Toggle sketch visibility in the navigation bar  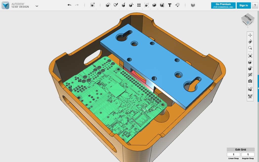[250, 75]
